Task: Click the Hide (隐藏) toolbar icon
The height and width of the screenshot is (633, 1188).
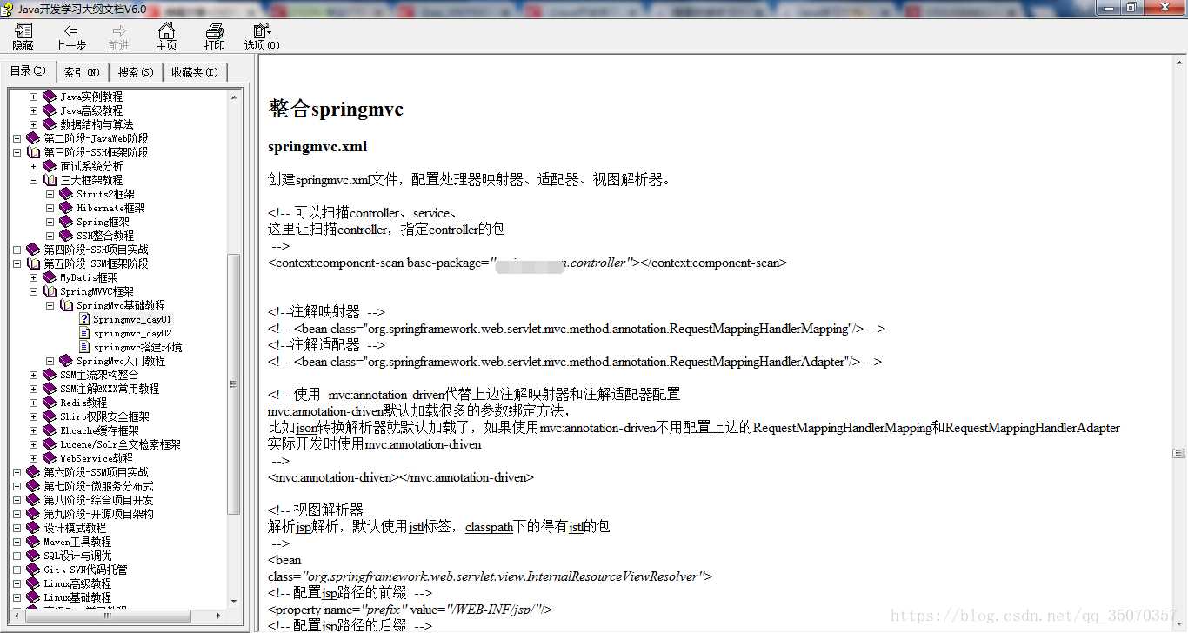Action: 23,31
